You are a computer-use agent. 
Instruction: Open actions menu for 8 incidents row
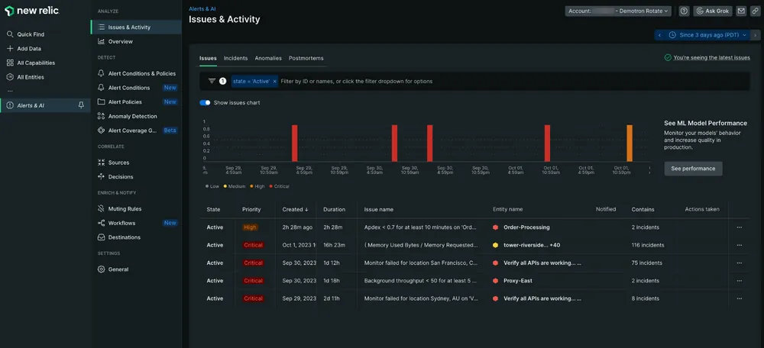click(x=739, y=298)
